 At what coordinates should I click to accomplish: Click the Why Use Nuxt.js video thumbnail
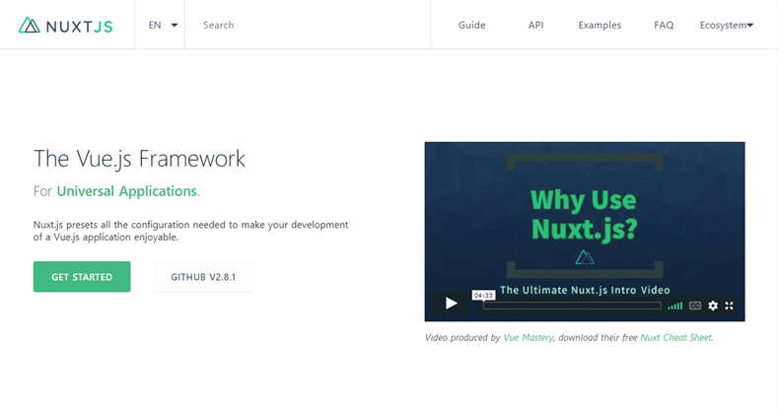585,212
